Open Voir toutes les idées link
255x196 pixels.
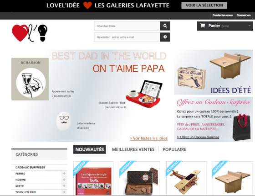click(x=148, y=138)
